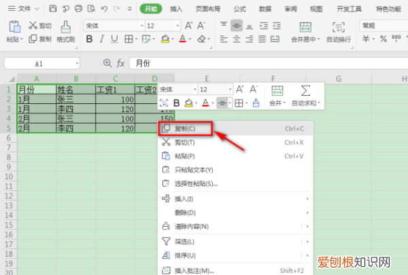The height and width of the screenshot is (275, 408).
Task: Select 剪切(T) in the context menu
Action: [235, 143]
